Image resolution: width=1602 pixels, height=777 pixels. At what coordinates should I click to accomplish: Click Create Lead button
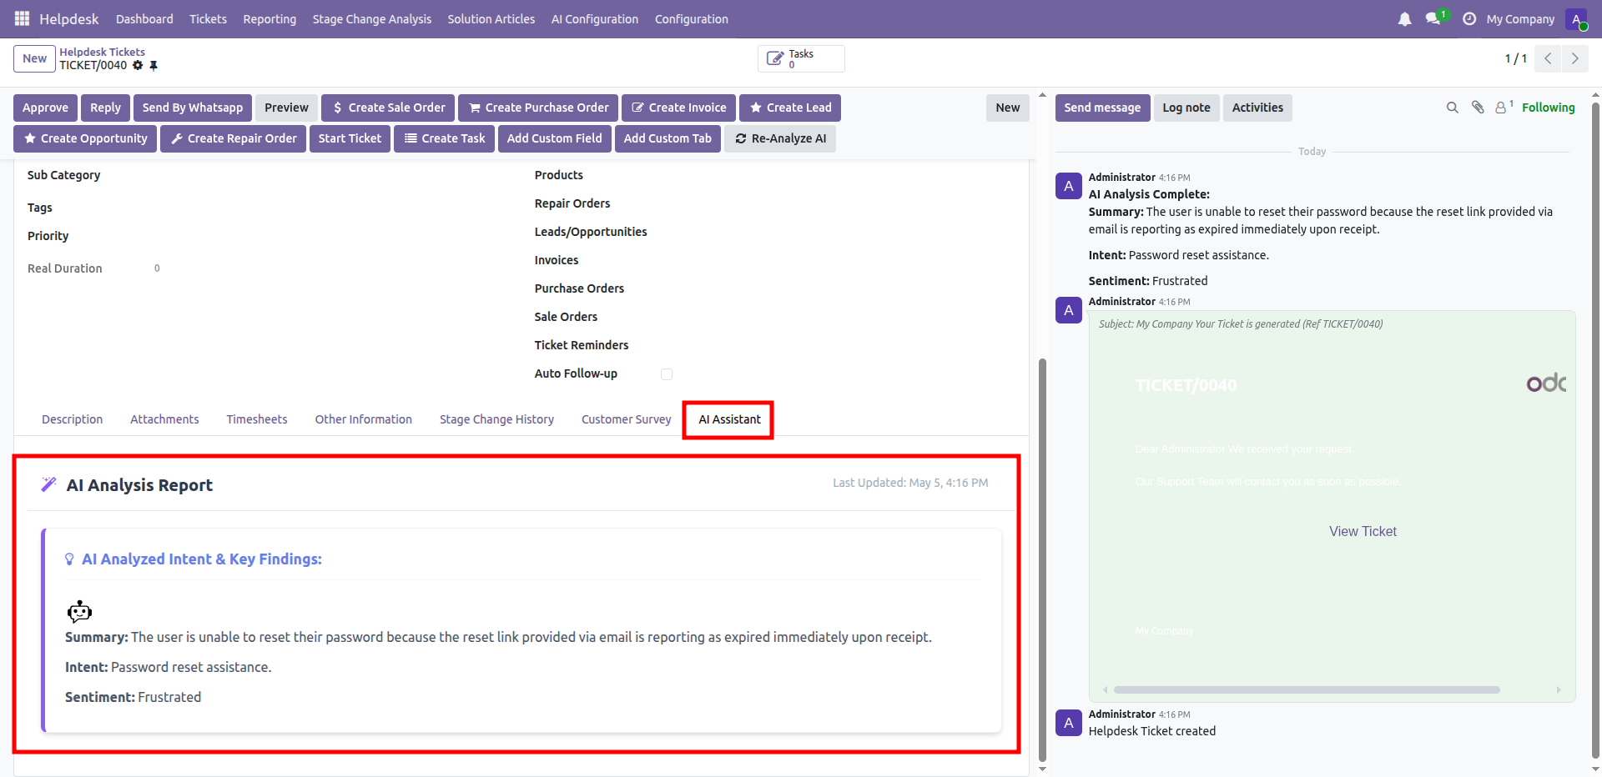click(790, 108)
